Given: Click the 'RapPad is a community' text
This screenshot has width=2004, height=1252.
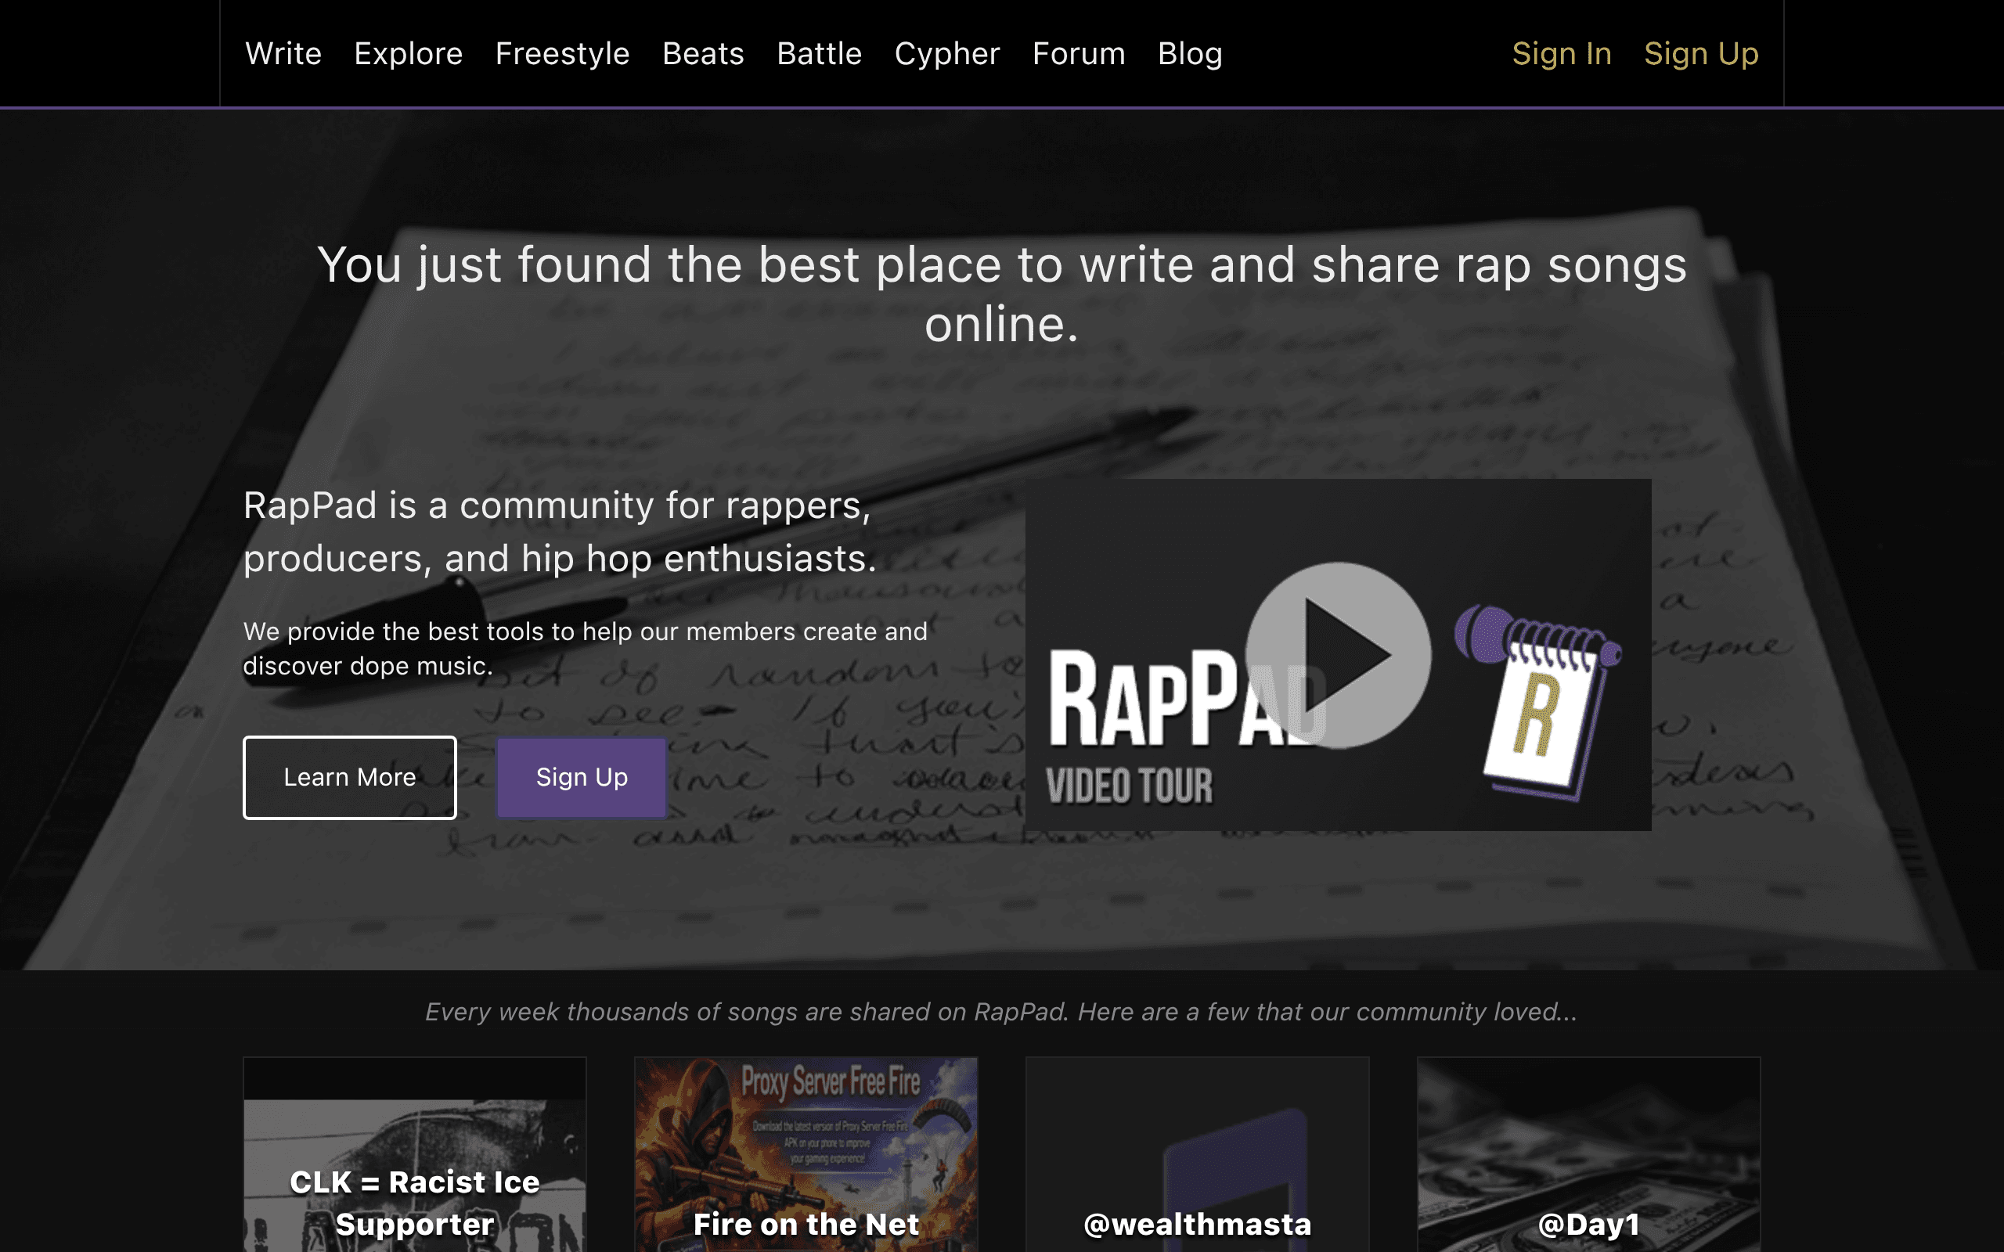Looking at the screenshot, I should point(560,531).
